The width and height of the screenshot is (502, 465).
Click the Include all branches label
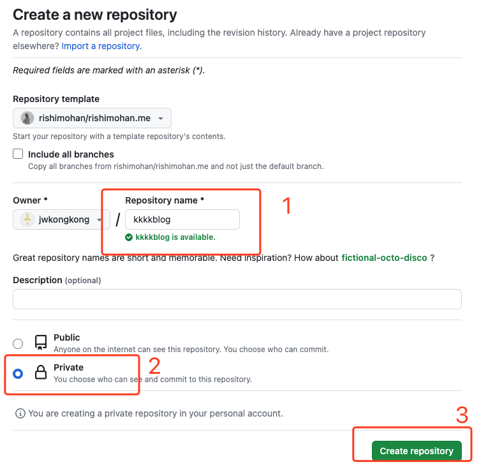pos(71,154)
